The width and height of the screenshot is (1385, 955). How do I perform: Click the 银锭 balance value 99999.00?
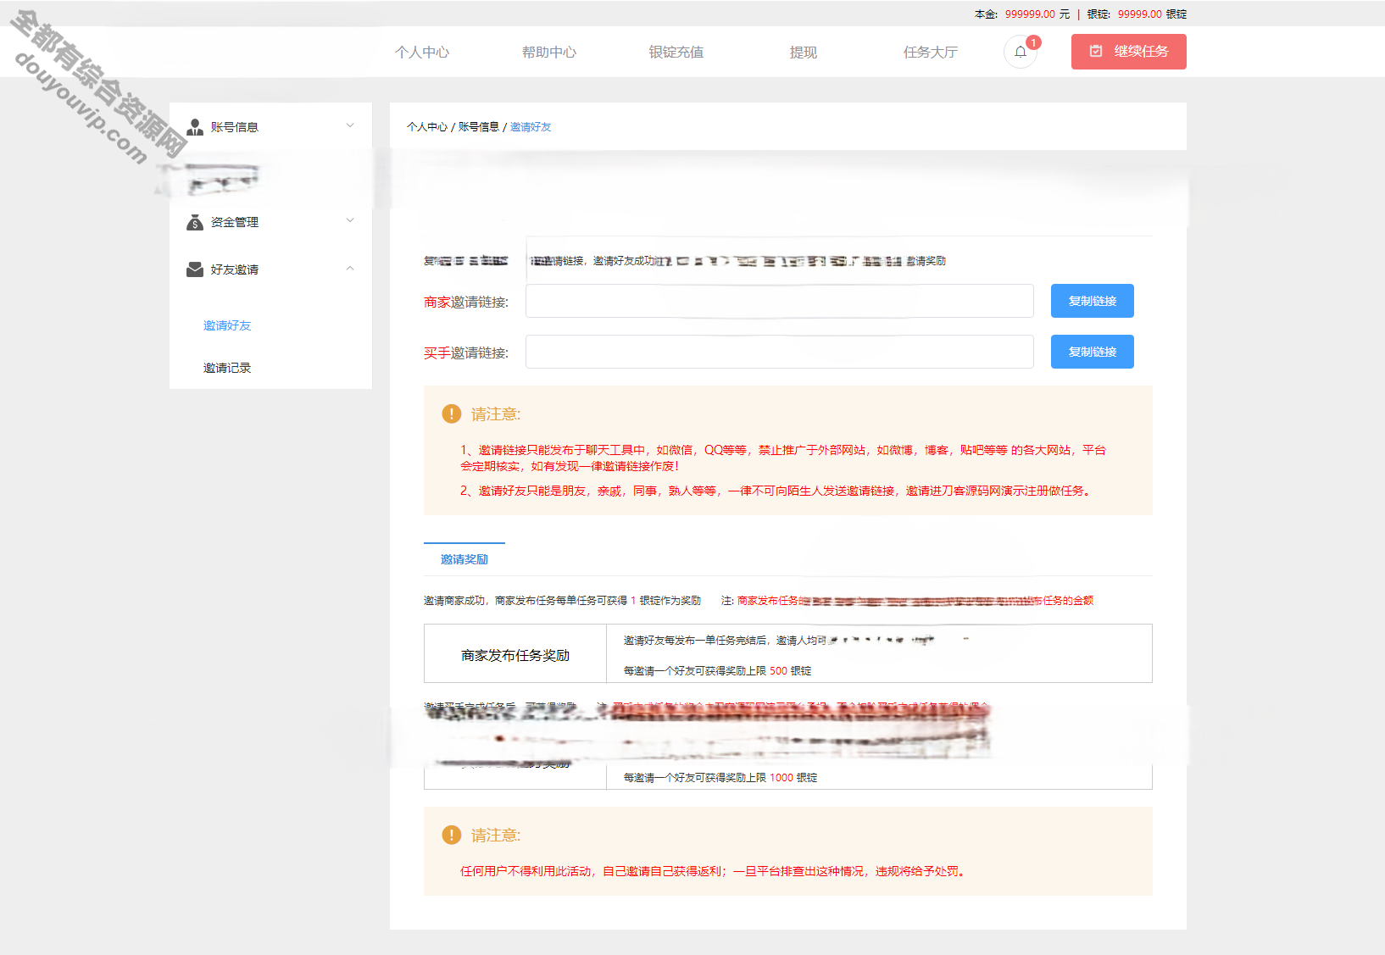(1139, 14)
